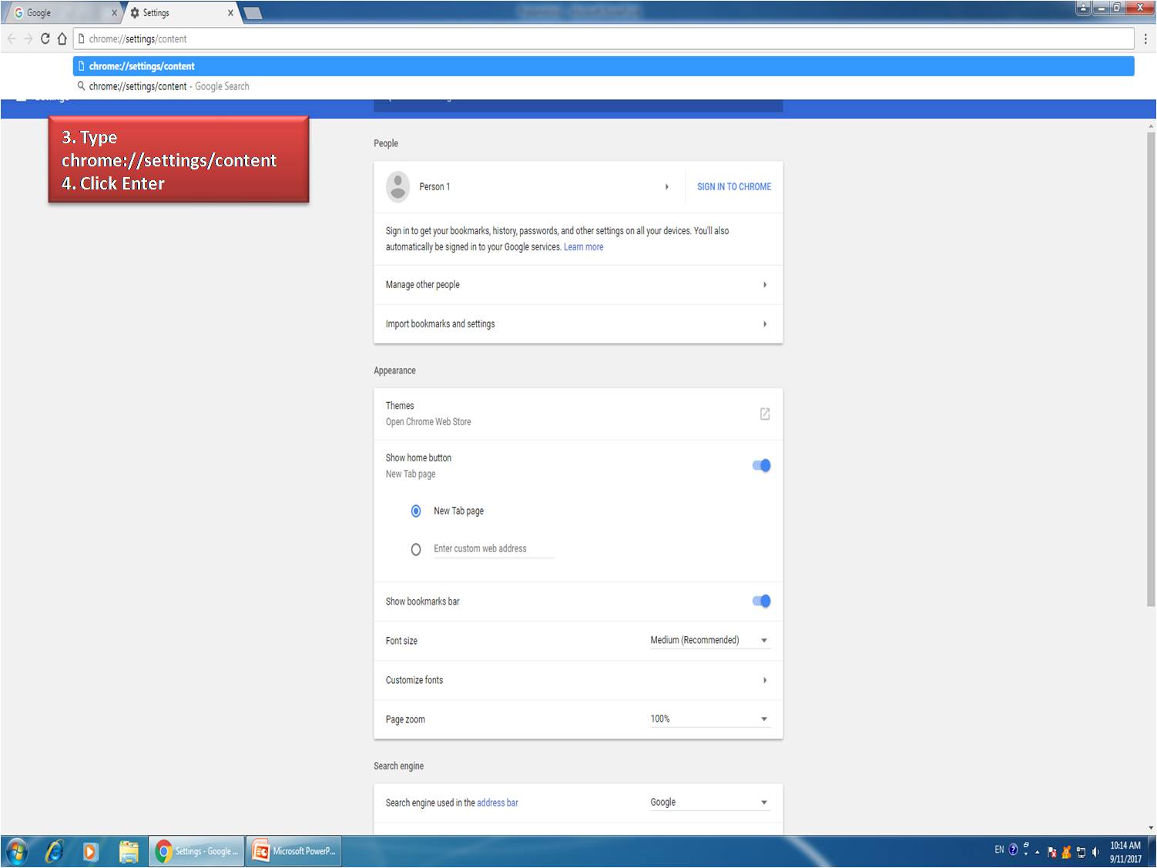Open a new tab with the new tab button

tap(253, 13)
